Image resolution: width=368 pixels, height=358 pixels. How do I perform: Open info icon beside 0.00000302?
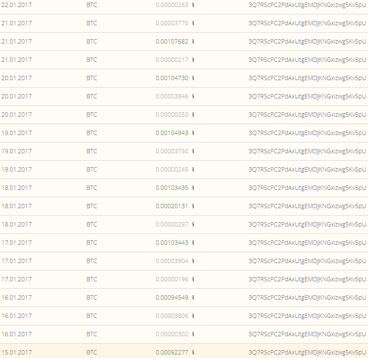click(x=193, y=334)
